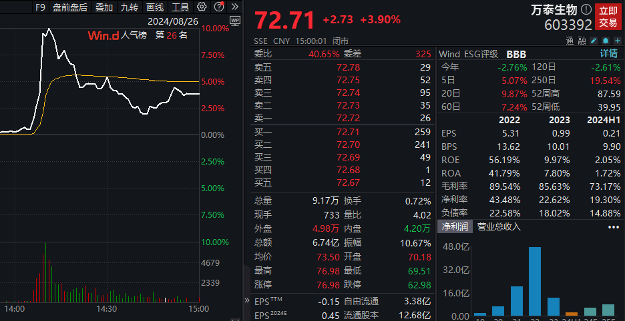625x321 pixels.
Task: Click the 内盘 value 4.20万
Action: pos(417,228)
